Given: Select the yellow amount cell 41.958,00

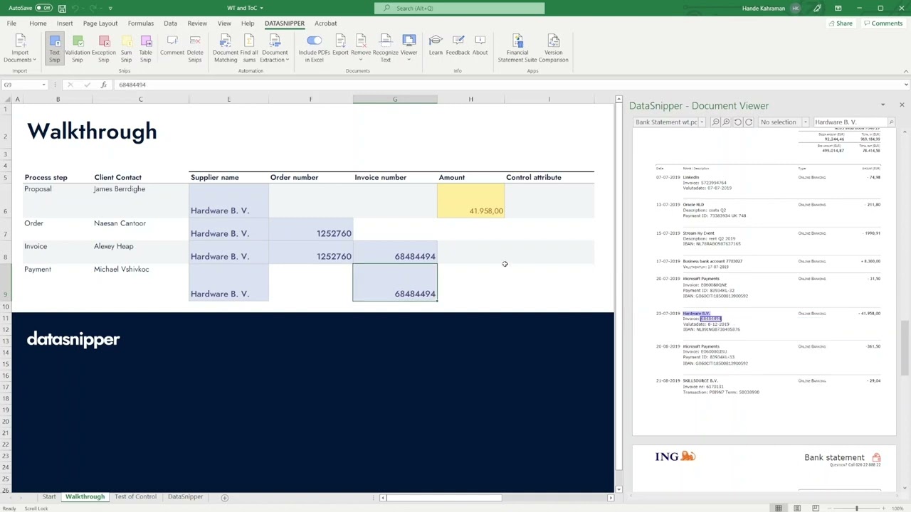Looking at the screenshot, I should [470, 200].
